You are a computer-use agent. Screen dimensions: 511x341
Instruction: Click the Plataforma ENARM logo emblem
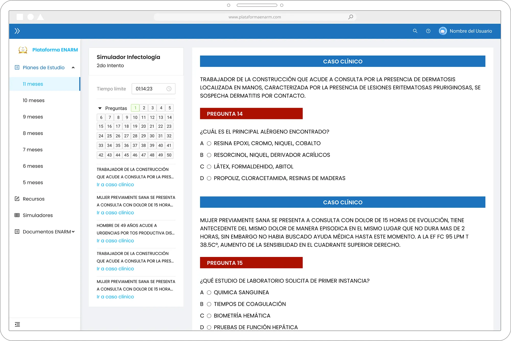tap(23, 50)
